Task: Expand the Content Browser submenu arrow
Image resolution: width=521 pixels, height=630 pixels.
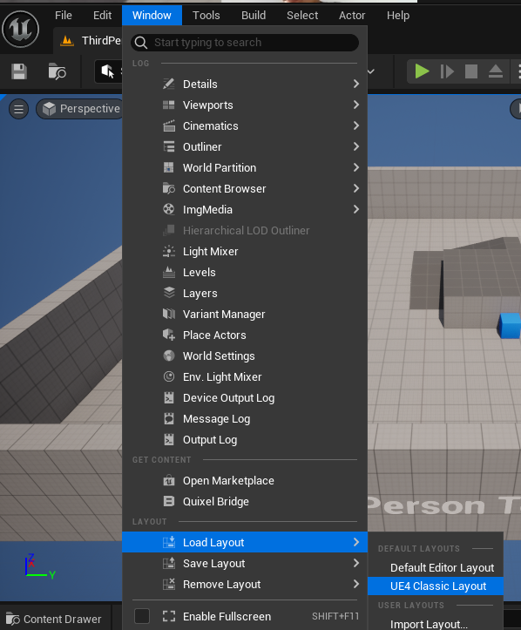Action: (x=356, y=188)
